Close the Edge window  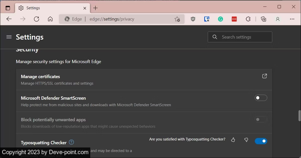pos(293,7)
